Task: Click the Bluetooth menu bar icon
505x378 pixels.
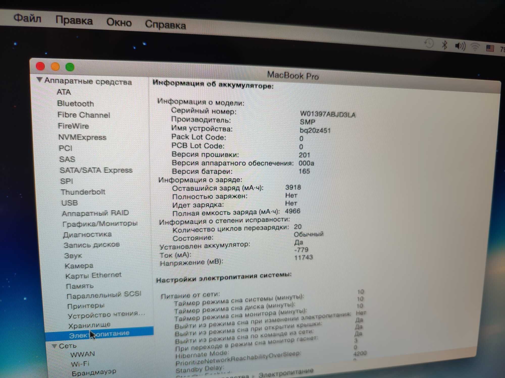Action: point(445,45)
